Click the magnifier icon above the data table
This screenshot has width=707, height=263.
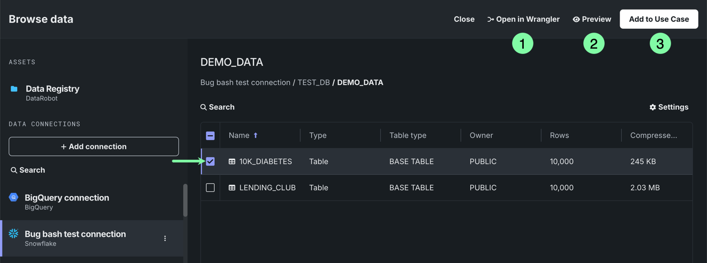click(204, 107)
